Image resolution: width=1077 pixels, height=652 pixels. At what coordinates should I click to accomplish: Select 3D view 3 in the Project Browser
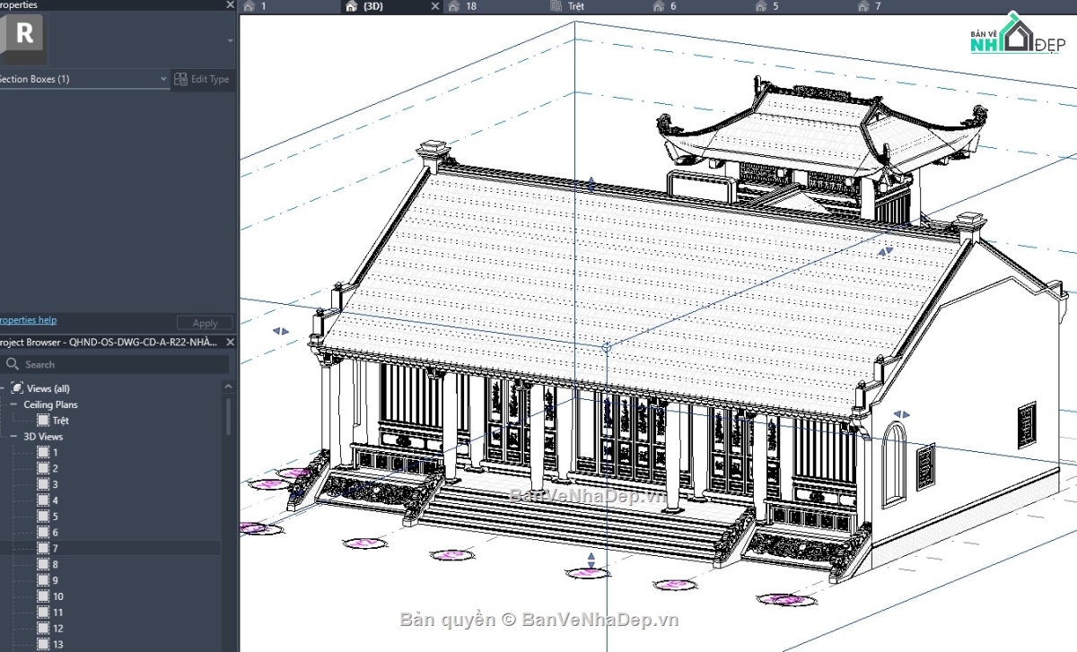55,484
